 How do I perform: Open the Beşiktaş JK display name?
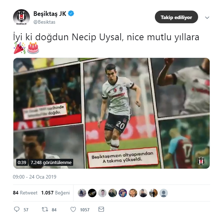click(x=50, y=14)
